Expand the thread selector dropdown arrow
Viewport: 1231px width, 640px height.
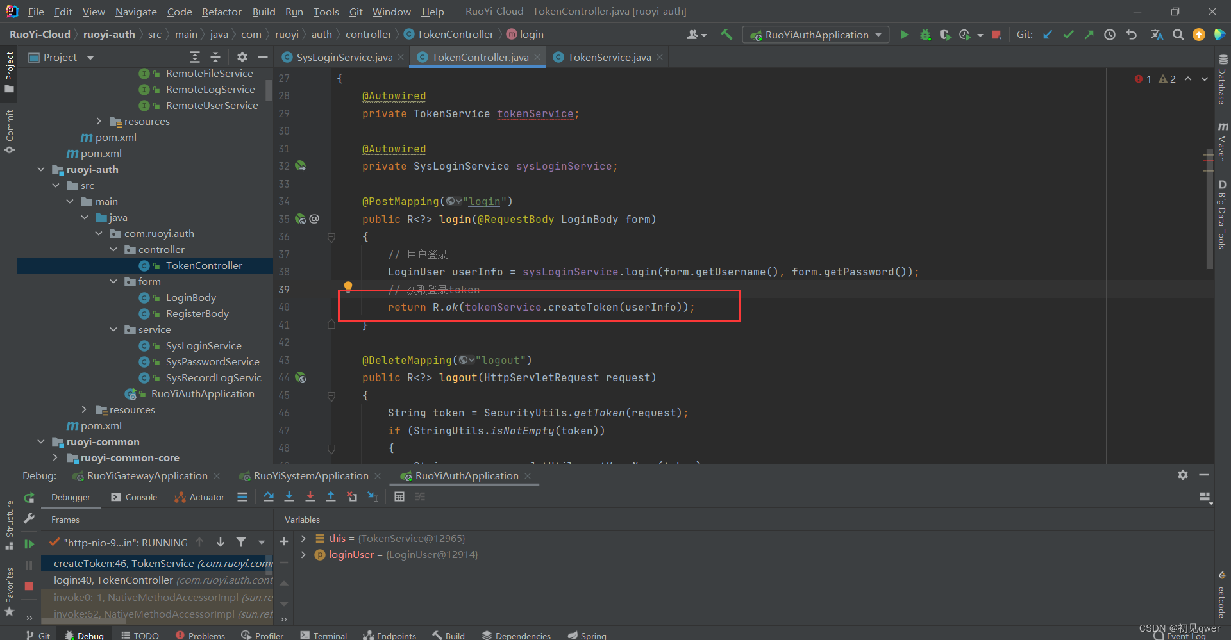coord(262,543)
